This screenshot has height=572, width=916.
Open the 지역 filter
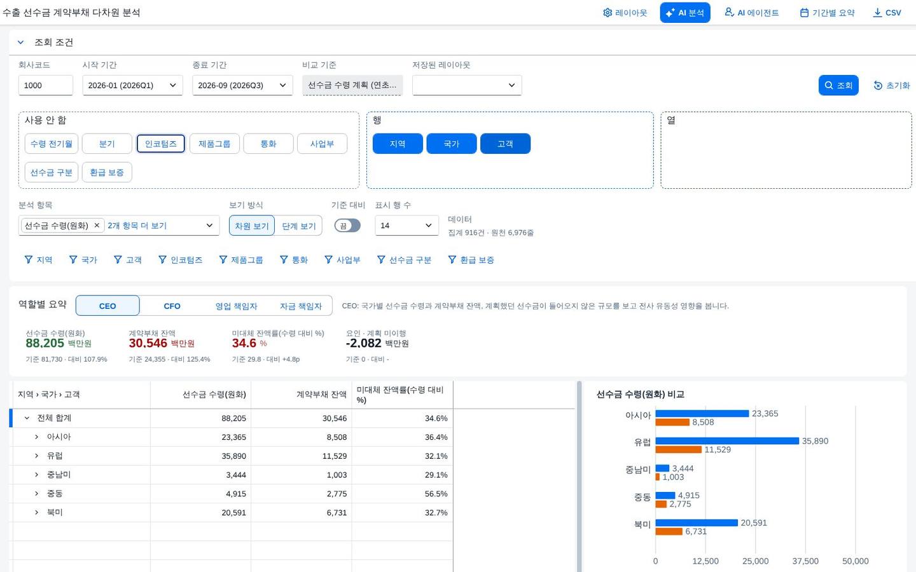point(38,260)
